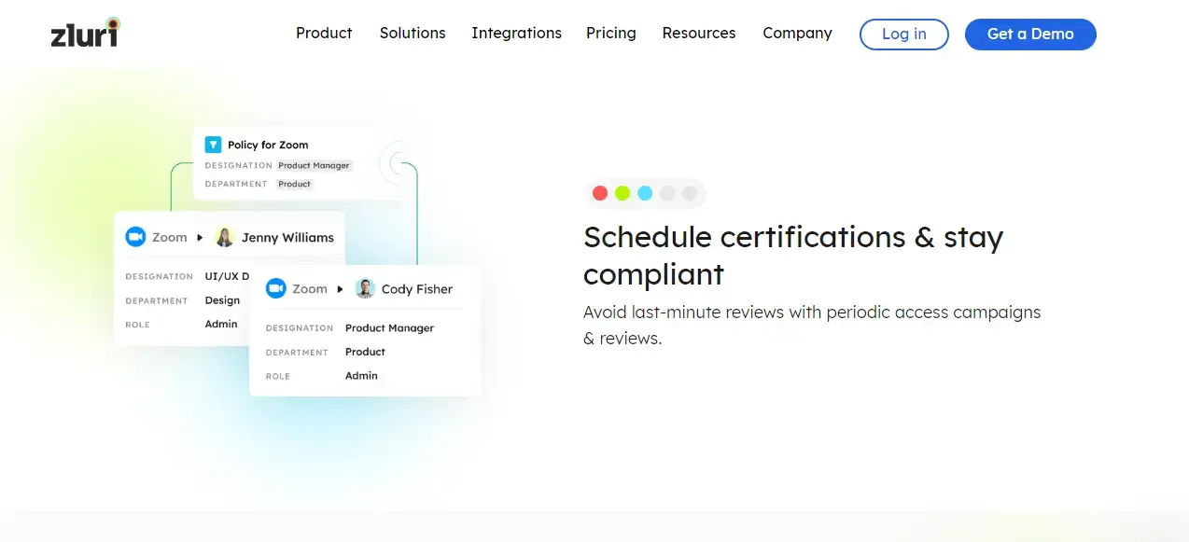Viewport: 1189px width, 542px height.
Task: Click 'Design' department in Jenny Williams card
Action: 222,300
